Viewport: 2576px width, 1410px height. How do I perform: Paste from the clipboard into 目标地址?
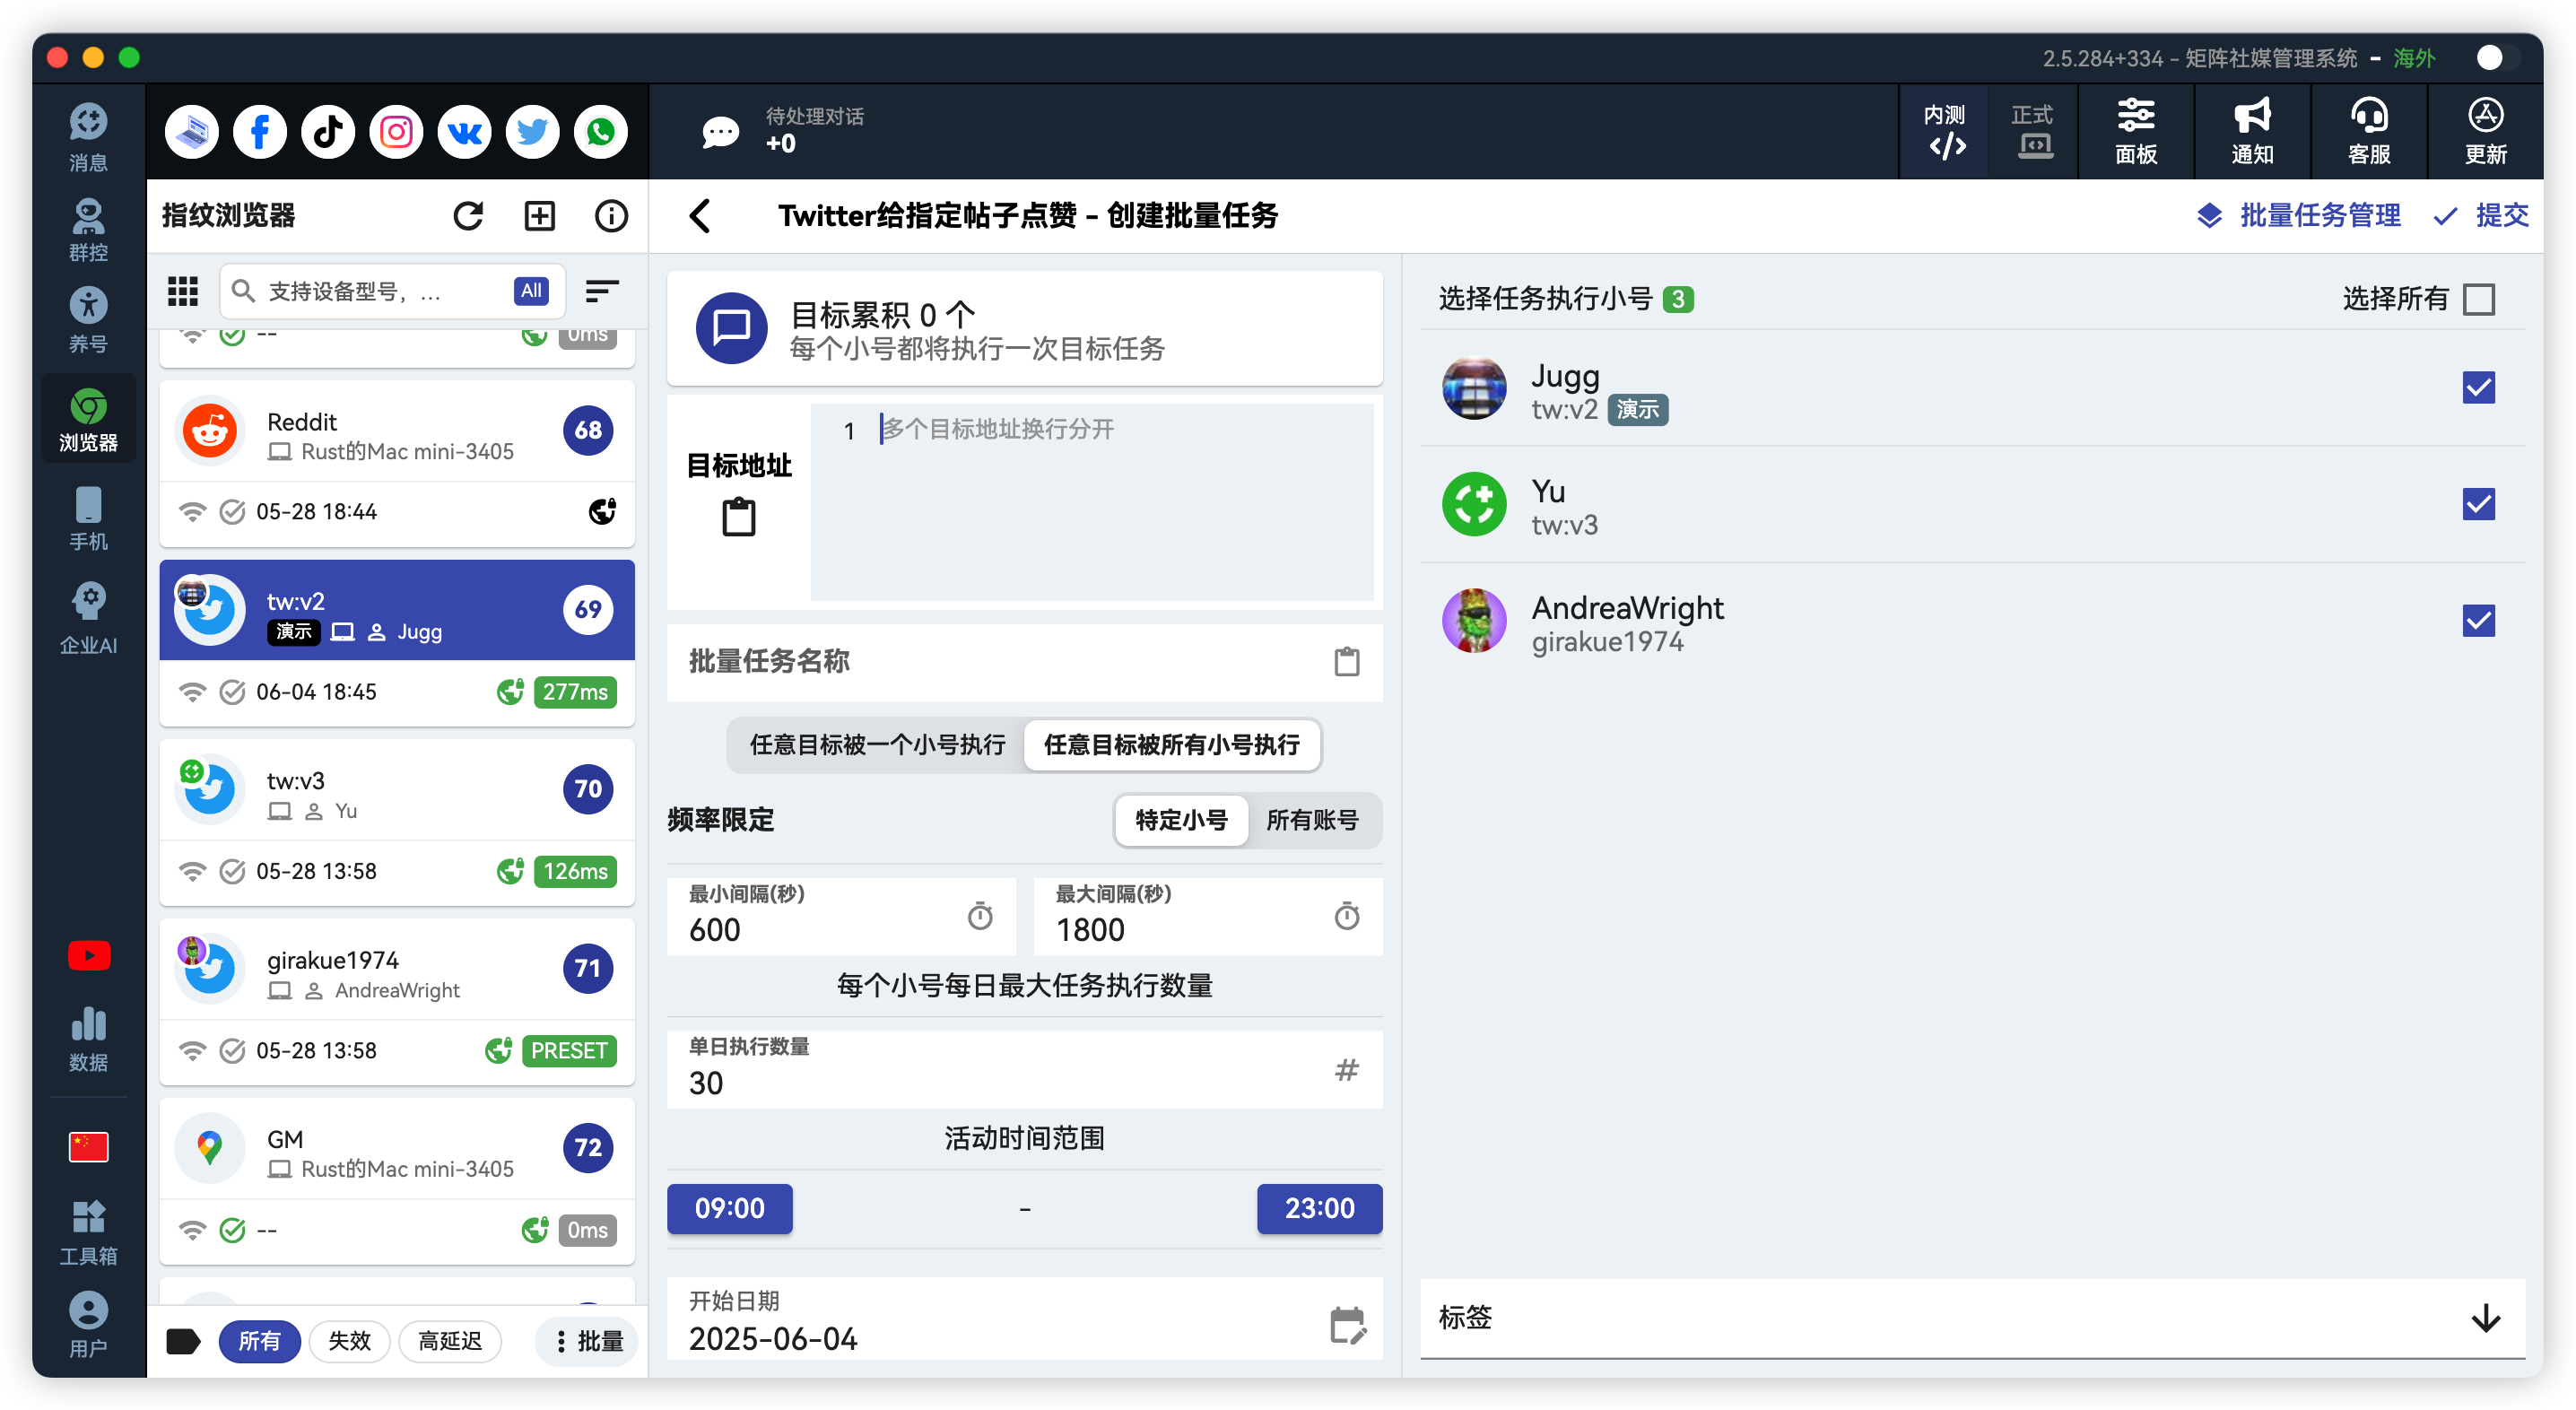click(738, 517)
